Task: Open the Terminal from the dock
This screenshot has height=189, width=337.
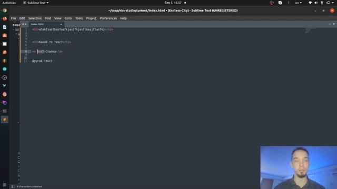Action: [x=5, y=111]
